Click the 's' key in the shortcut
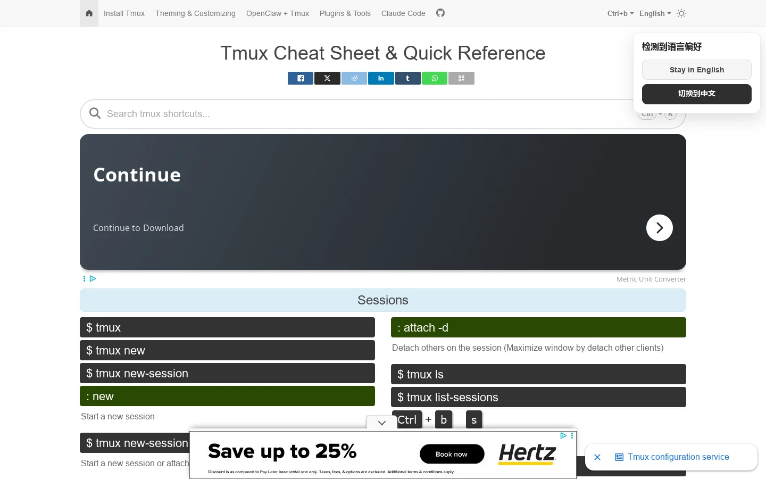This screenshot has height=479, width=766. [x=474, y=420]
